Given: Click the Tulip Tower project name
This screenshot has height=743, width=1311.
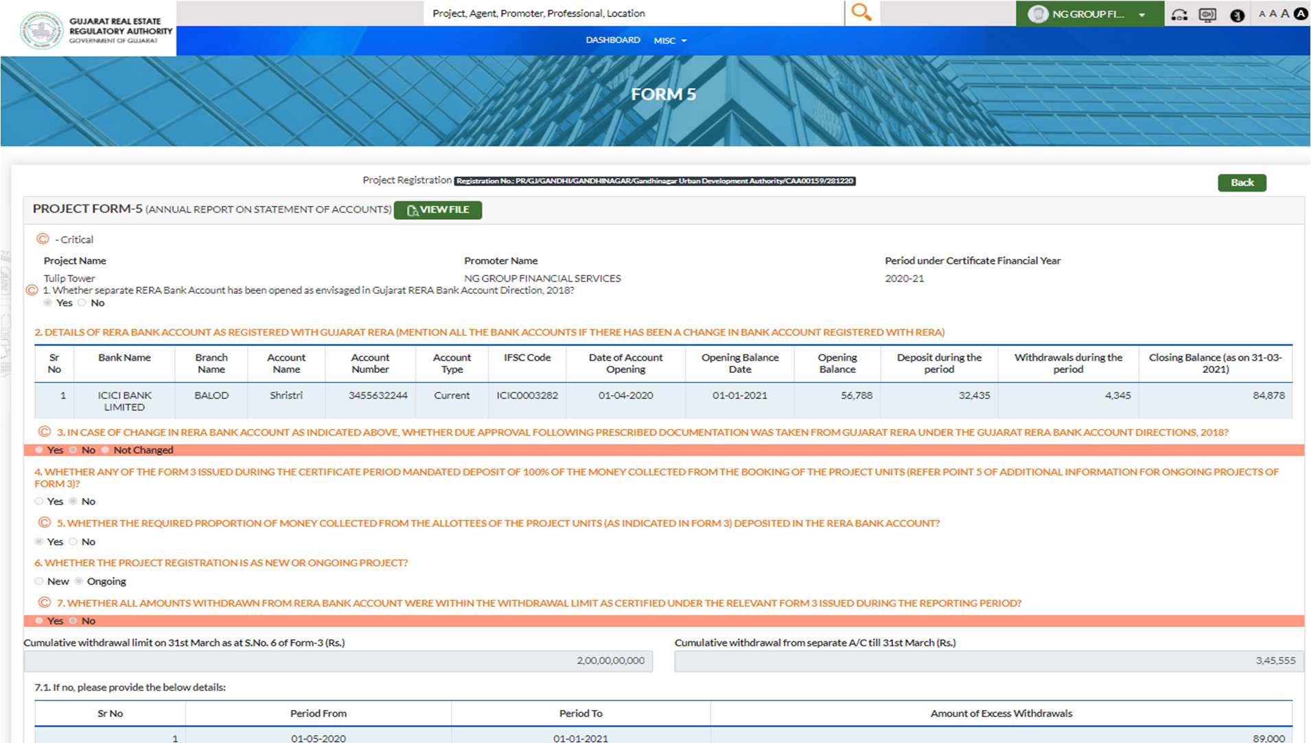Looking at the screenshot, I should (69, 278).
